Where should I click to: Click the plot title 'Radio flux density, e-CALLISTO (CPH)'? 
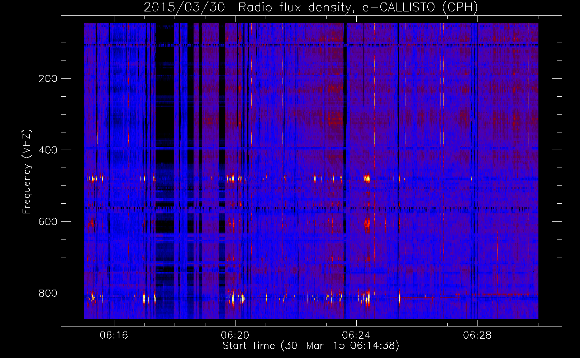(358, 7)
